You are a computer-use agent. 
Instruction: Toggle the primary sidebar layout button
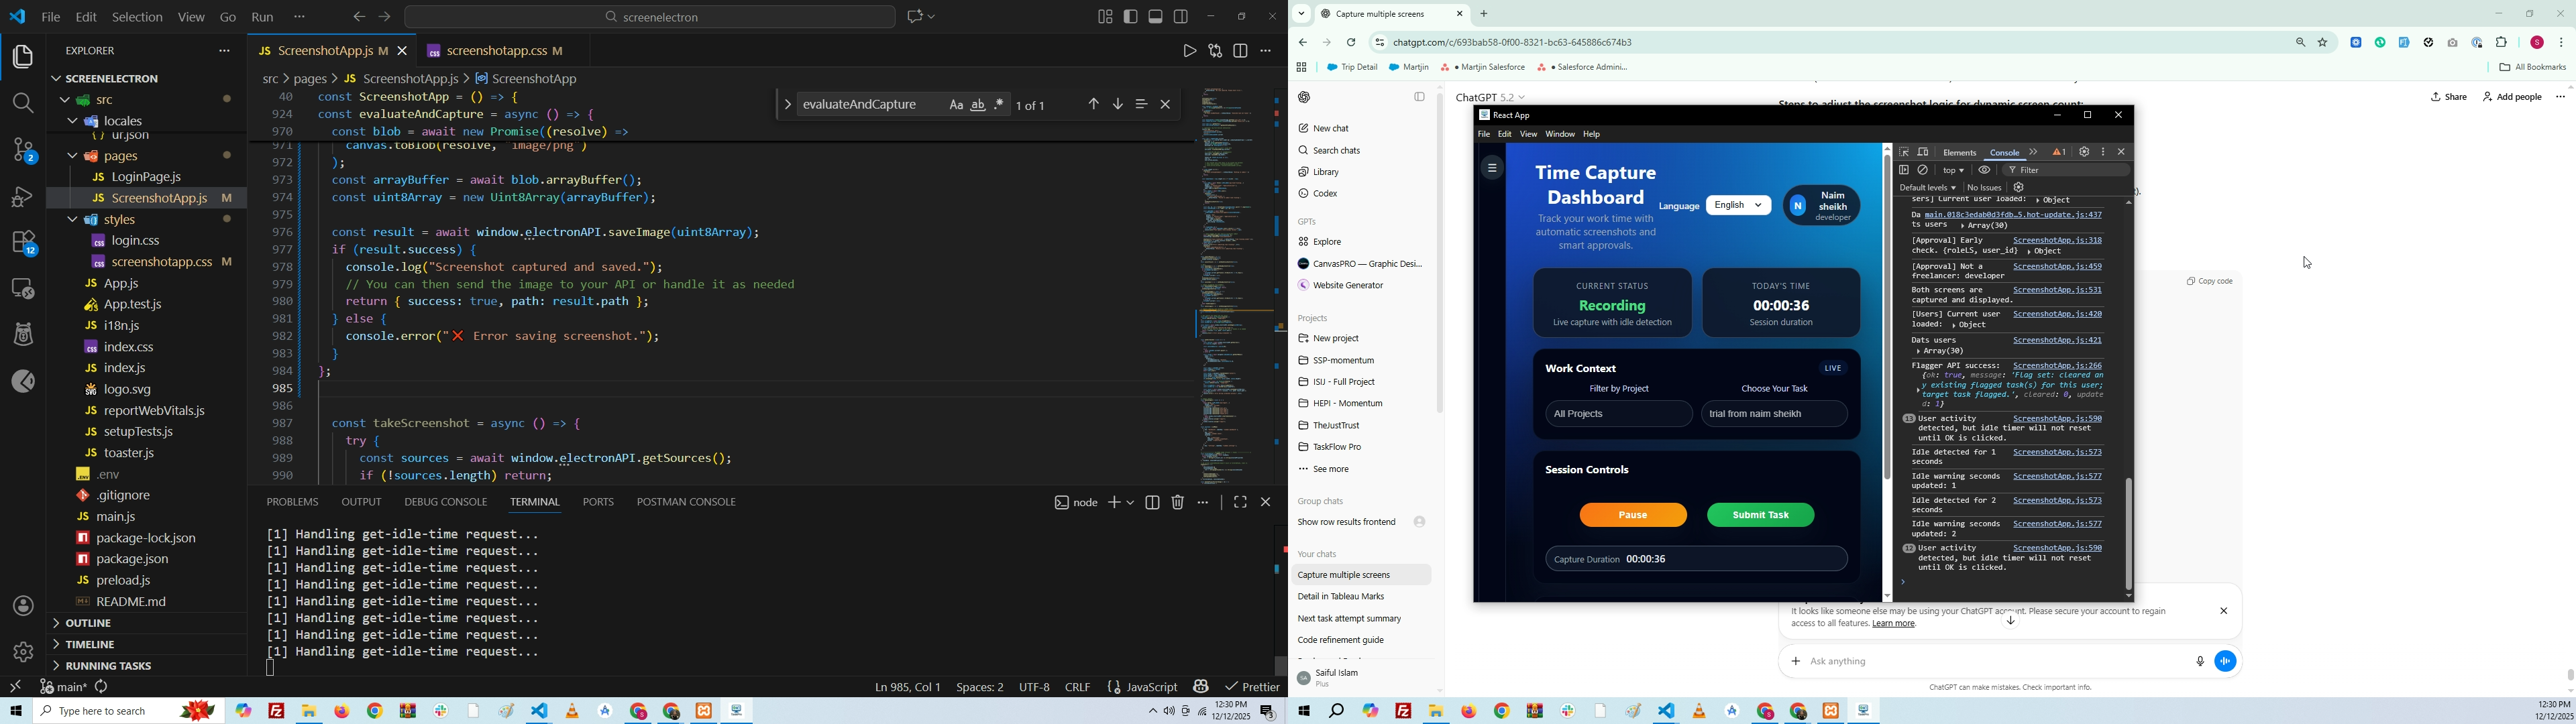tap(1131, 17)
